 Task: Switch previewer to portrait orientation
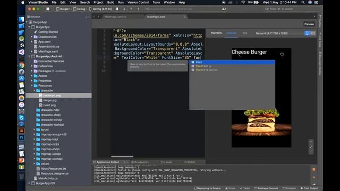click(x=307, y=33)
